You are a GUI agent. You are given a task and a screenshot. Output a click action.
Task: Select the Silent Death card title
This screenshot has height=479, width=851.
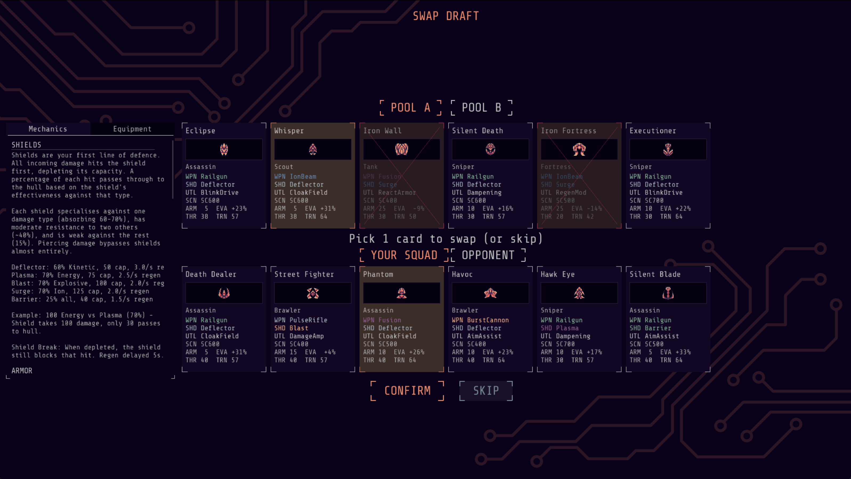click(x=477, y=131)
